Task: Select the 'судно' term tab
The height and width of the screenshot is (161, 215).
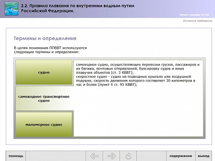Action: (44, 72)
